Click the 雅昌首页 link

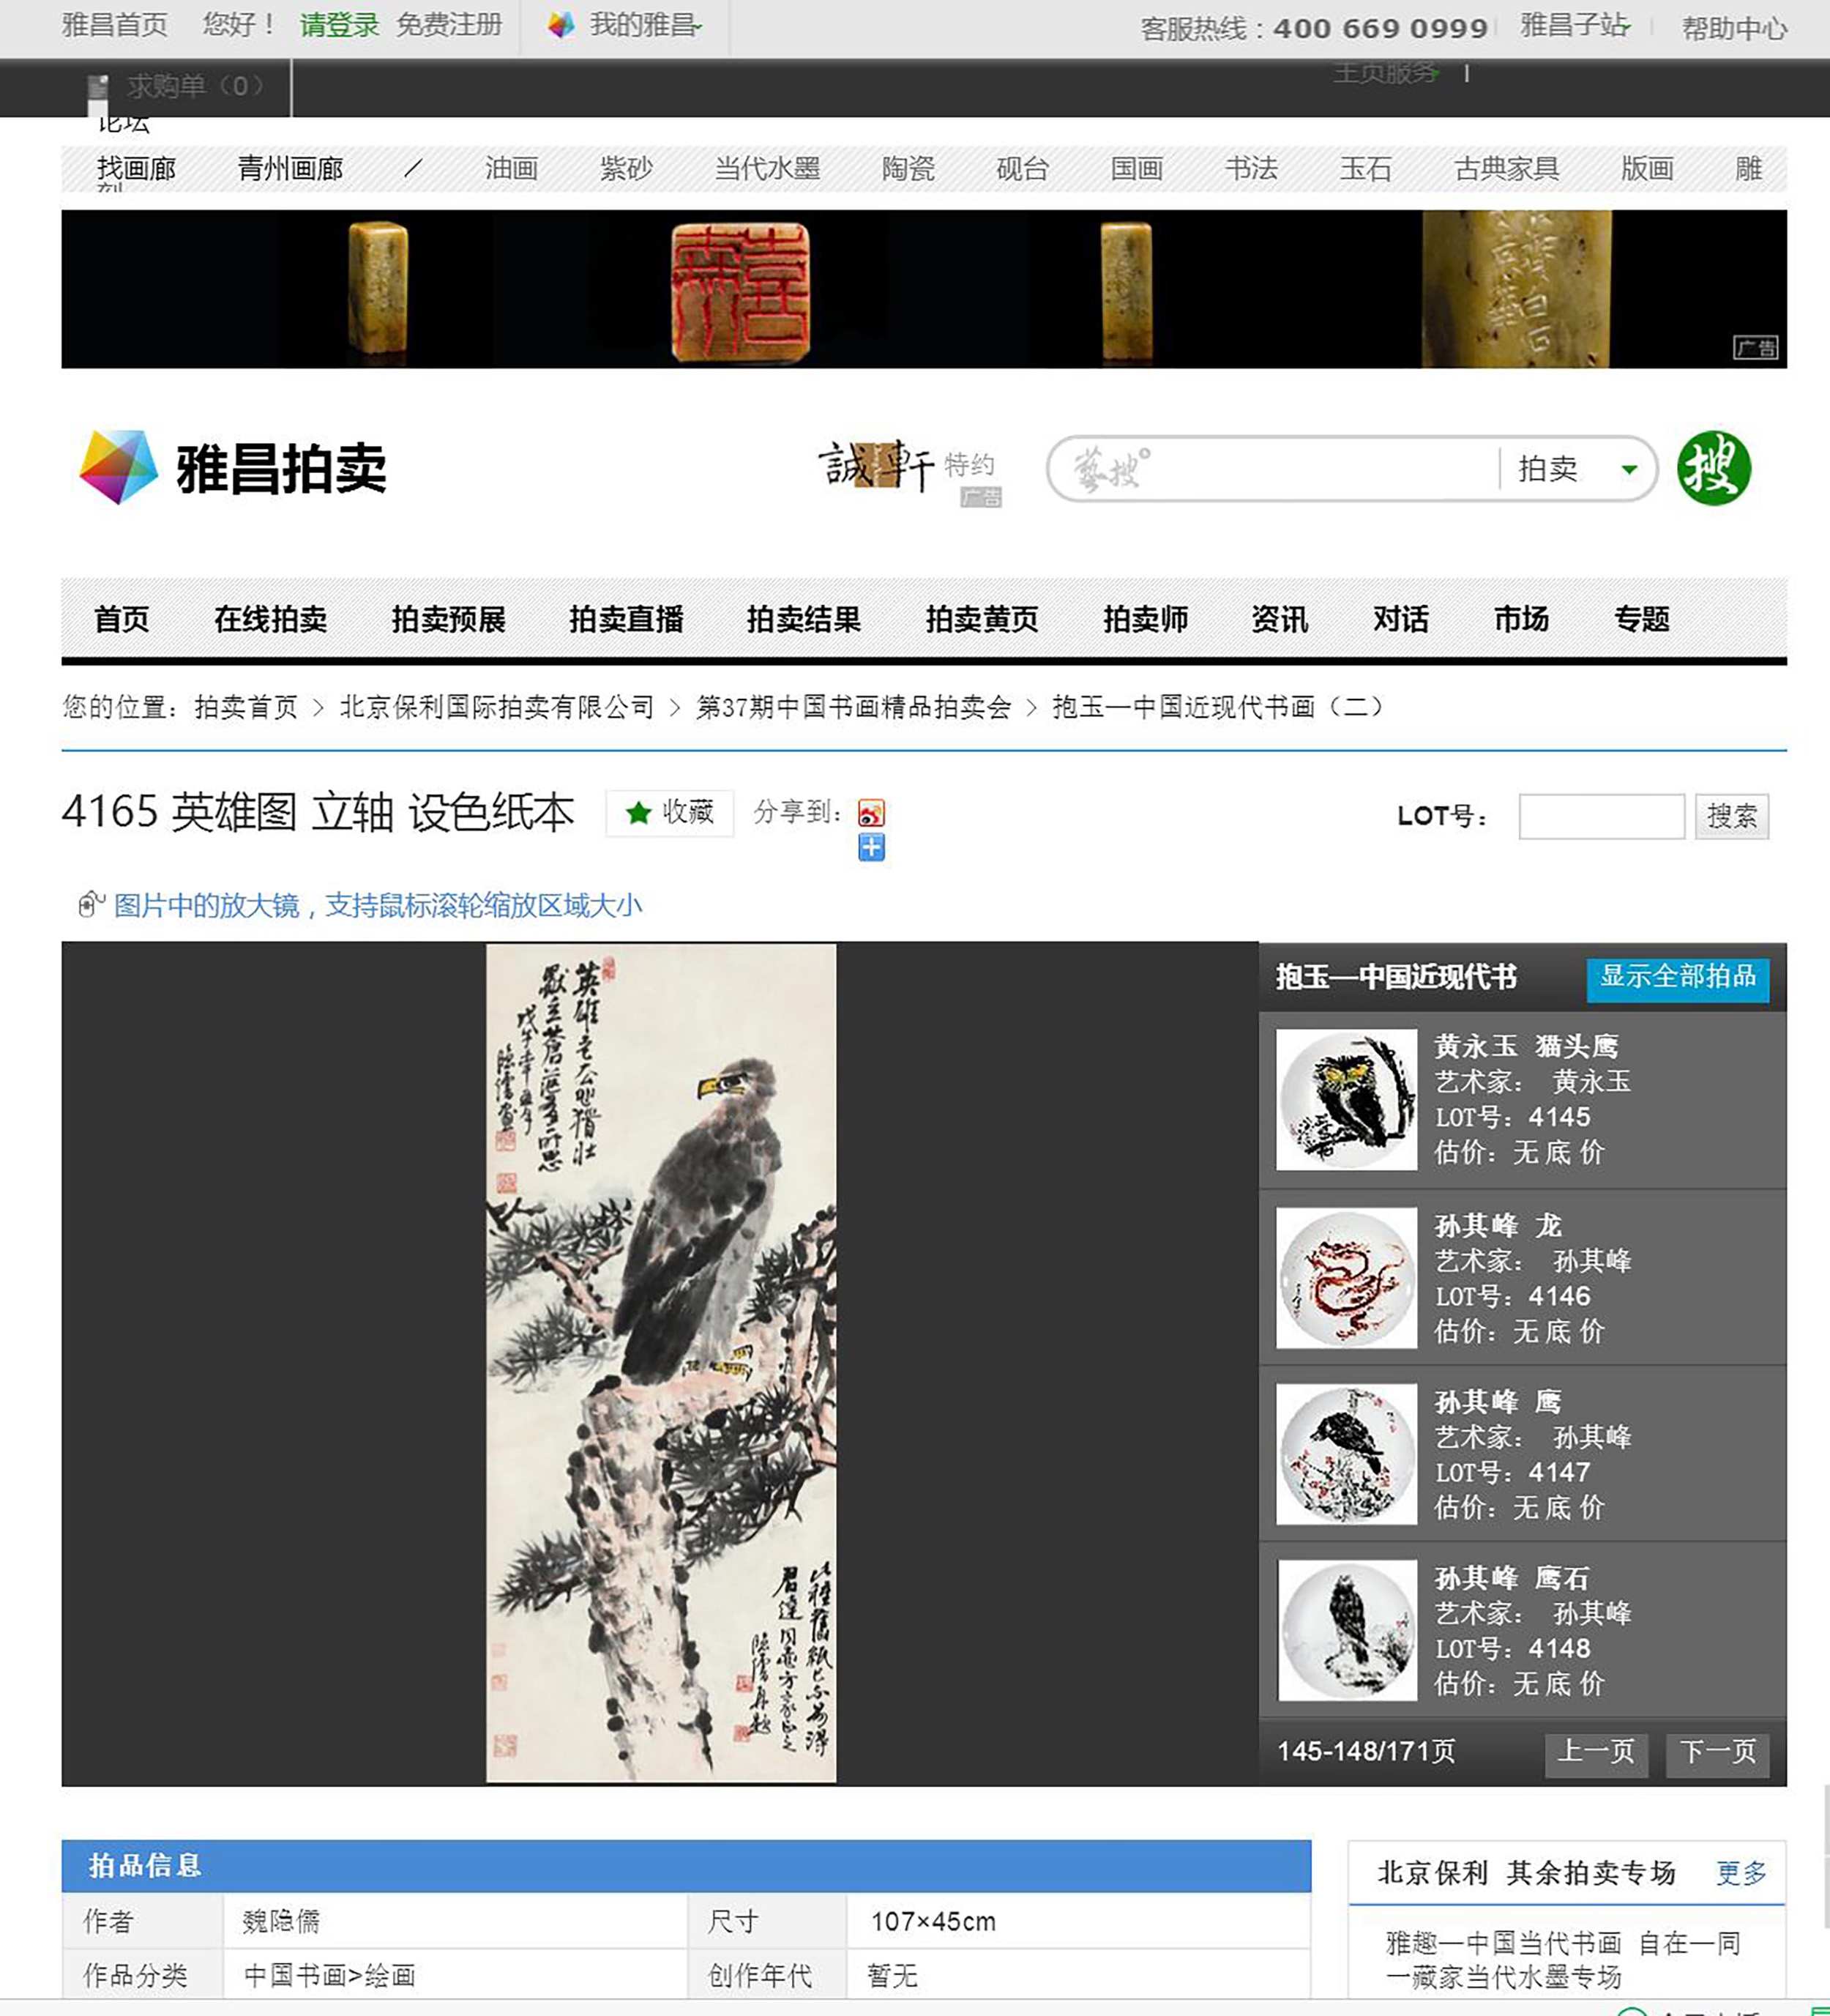115,25
